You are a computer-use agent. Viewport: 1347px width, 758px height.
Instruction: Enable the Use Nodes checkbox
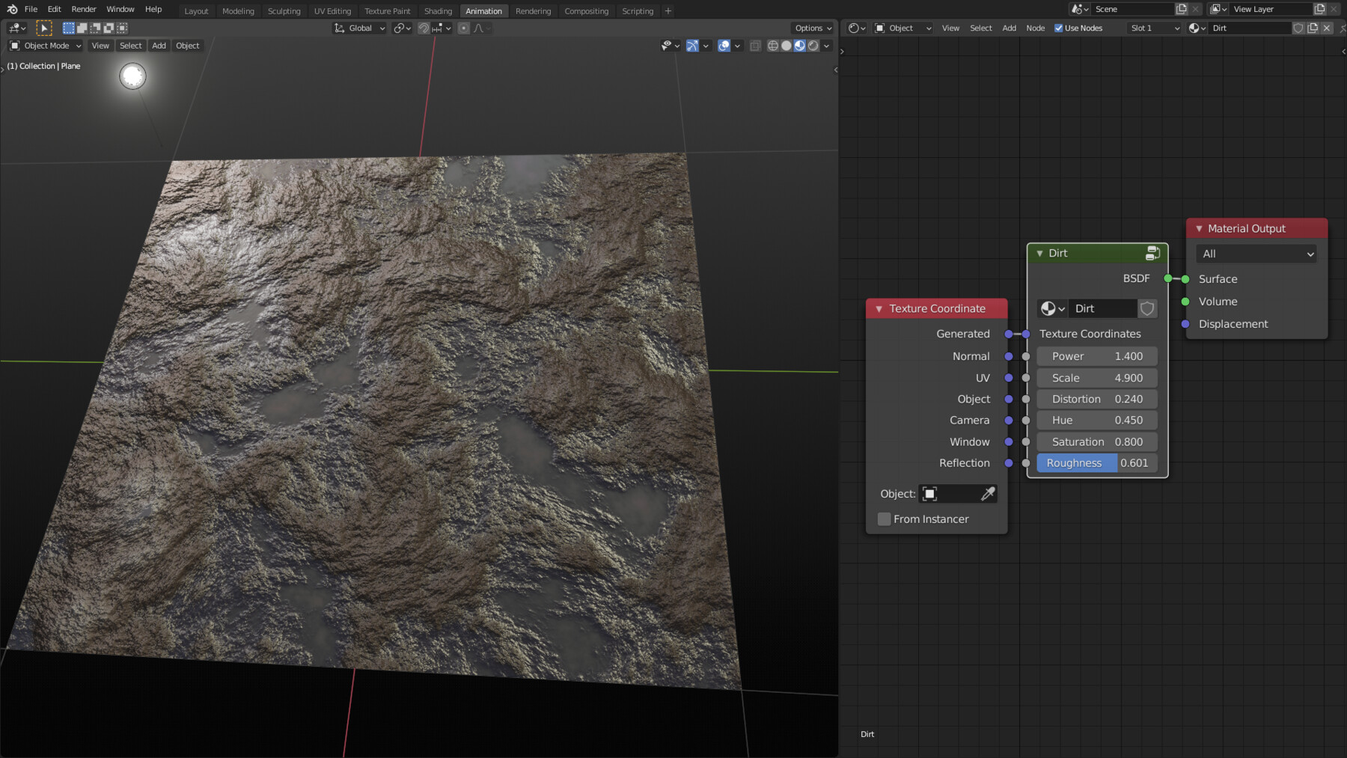click(x=1060, y=28)
